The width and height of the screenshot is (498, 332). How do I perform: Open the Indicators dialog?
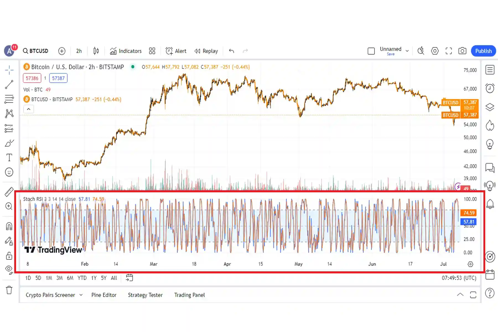126,51
